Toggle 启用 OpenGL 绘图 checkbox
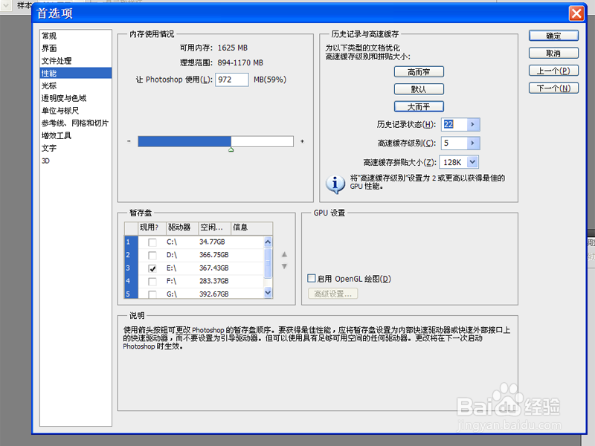The height and width of the screenshot is (446, 595). pos(311,278)
